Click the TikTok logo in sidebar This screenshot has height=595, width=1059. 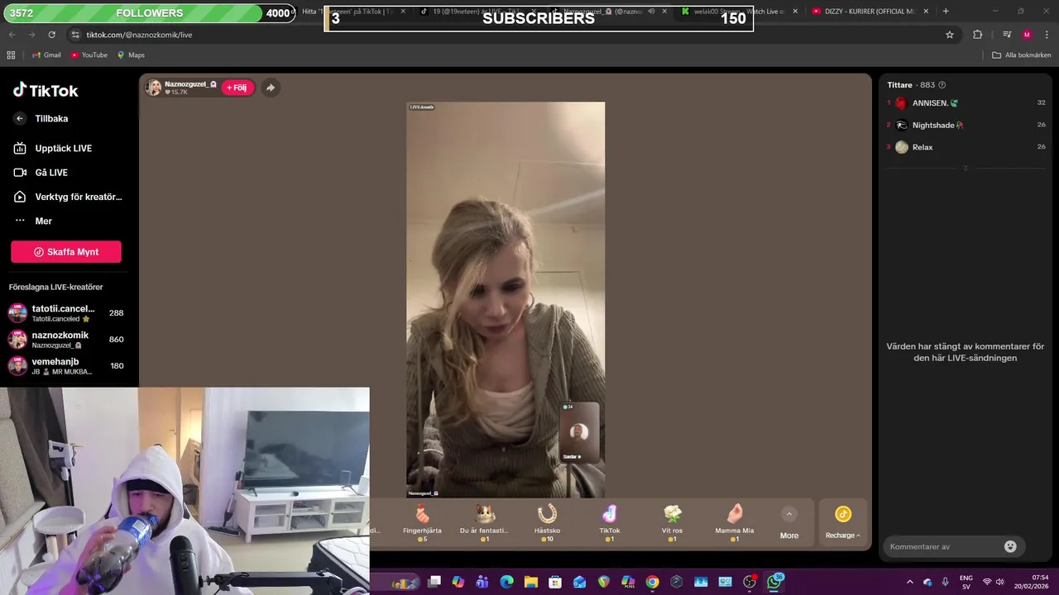pyautogui.click(x=46, y=90)
